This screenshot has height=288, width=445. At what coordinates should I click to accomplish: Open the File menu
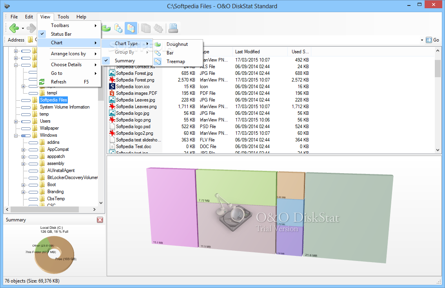pos(14,17)
